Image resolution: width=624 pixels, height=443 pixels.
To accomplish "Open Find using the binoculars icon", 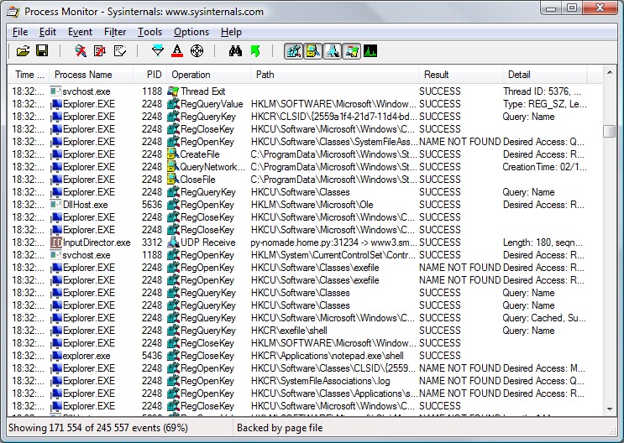I will pos(235,51).
